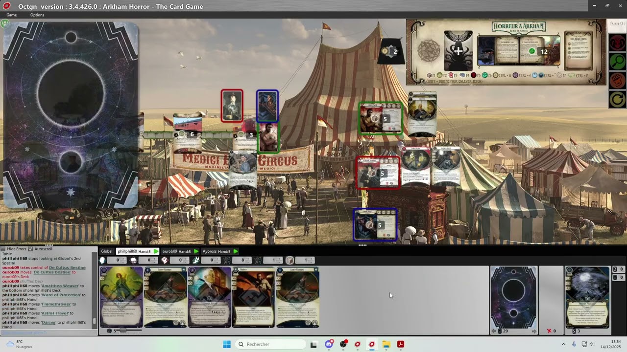Click the agility winged-shoe counter icon
This screenshot has height=352, width=627.
pos(196,260)
